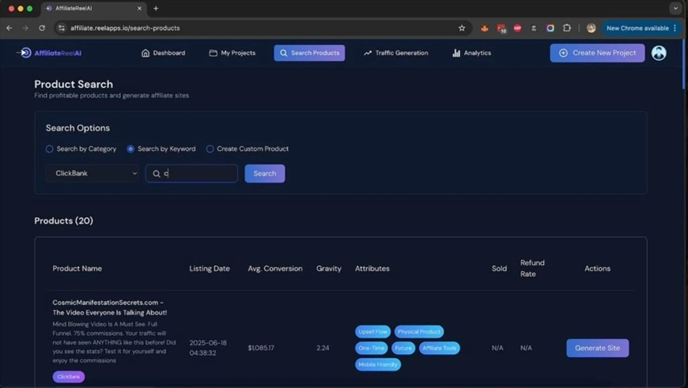Bookmark this page with the star
This screenshot has width=688, height=388.
[462, 28]
